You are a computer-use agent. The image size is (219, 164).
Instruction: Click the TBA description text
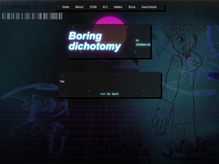tap(62, 81)
